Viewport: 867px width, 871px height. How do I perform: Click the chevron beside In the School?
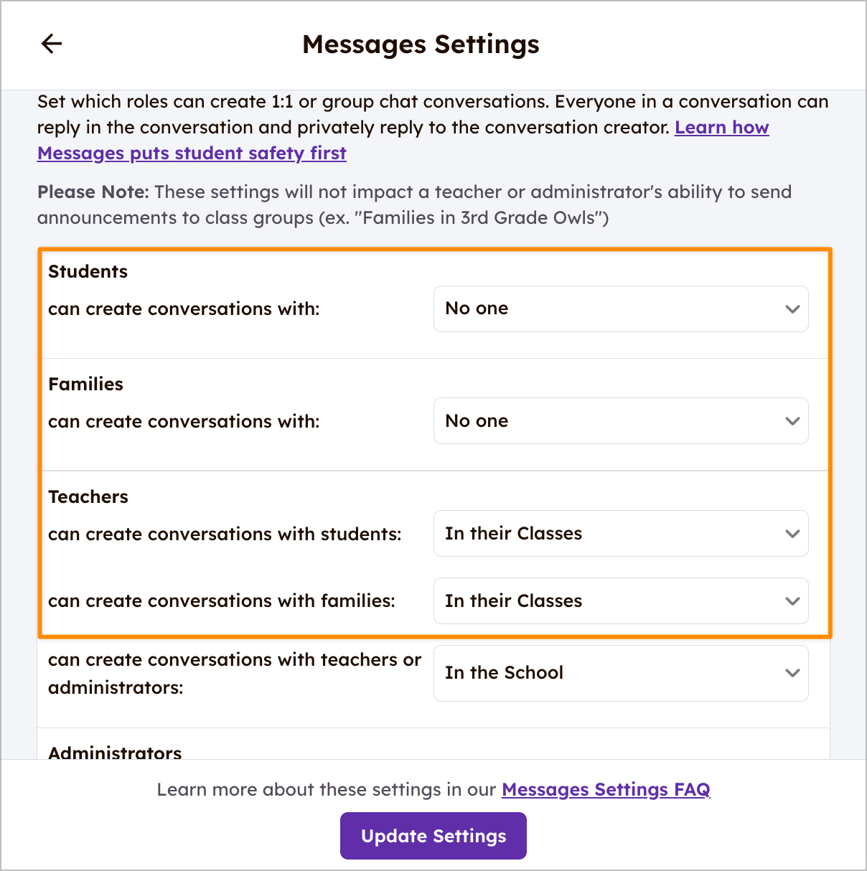[792, 673]
